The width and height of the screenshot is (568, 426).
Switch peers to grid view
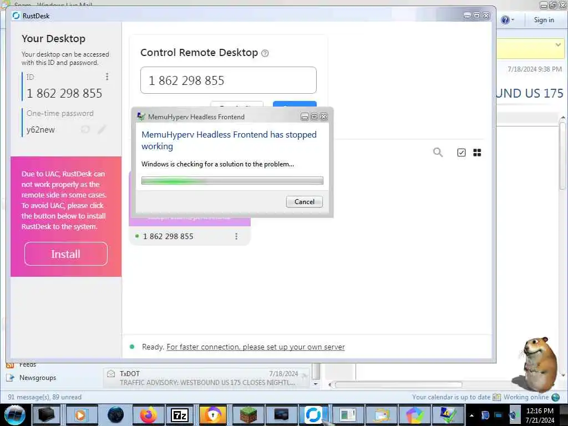pyautogui.click(x=477, y=153)
